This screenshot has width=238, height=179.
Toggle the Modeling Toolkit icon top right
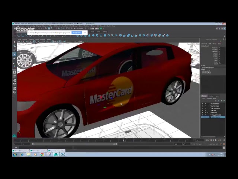pos(217,28)
